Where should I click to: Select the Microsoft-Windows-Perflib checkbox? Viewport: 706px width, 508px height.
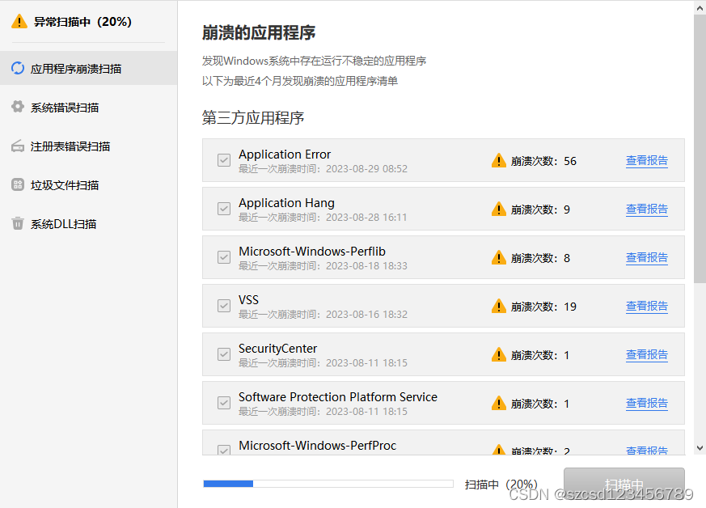point(223,257)
